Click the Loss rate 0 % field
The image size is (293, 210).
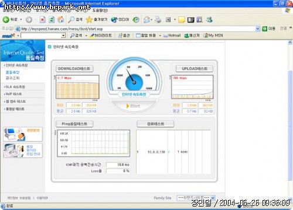pos(118,171)
